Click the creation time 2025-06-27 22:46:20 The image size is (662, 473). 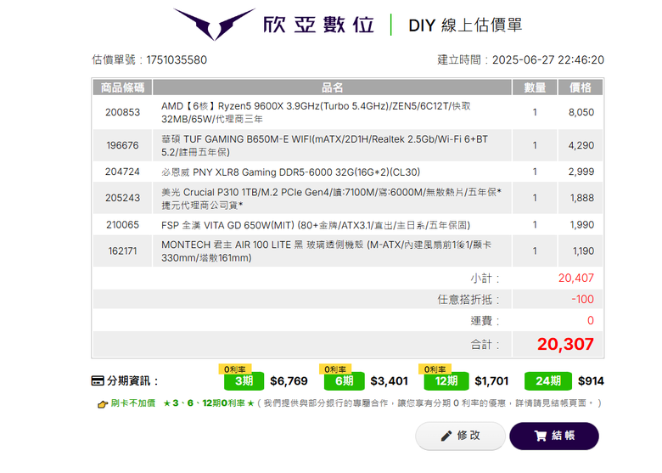(548, 60)
